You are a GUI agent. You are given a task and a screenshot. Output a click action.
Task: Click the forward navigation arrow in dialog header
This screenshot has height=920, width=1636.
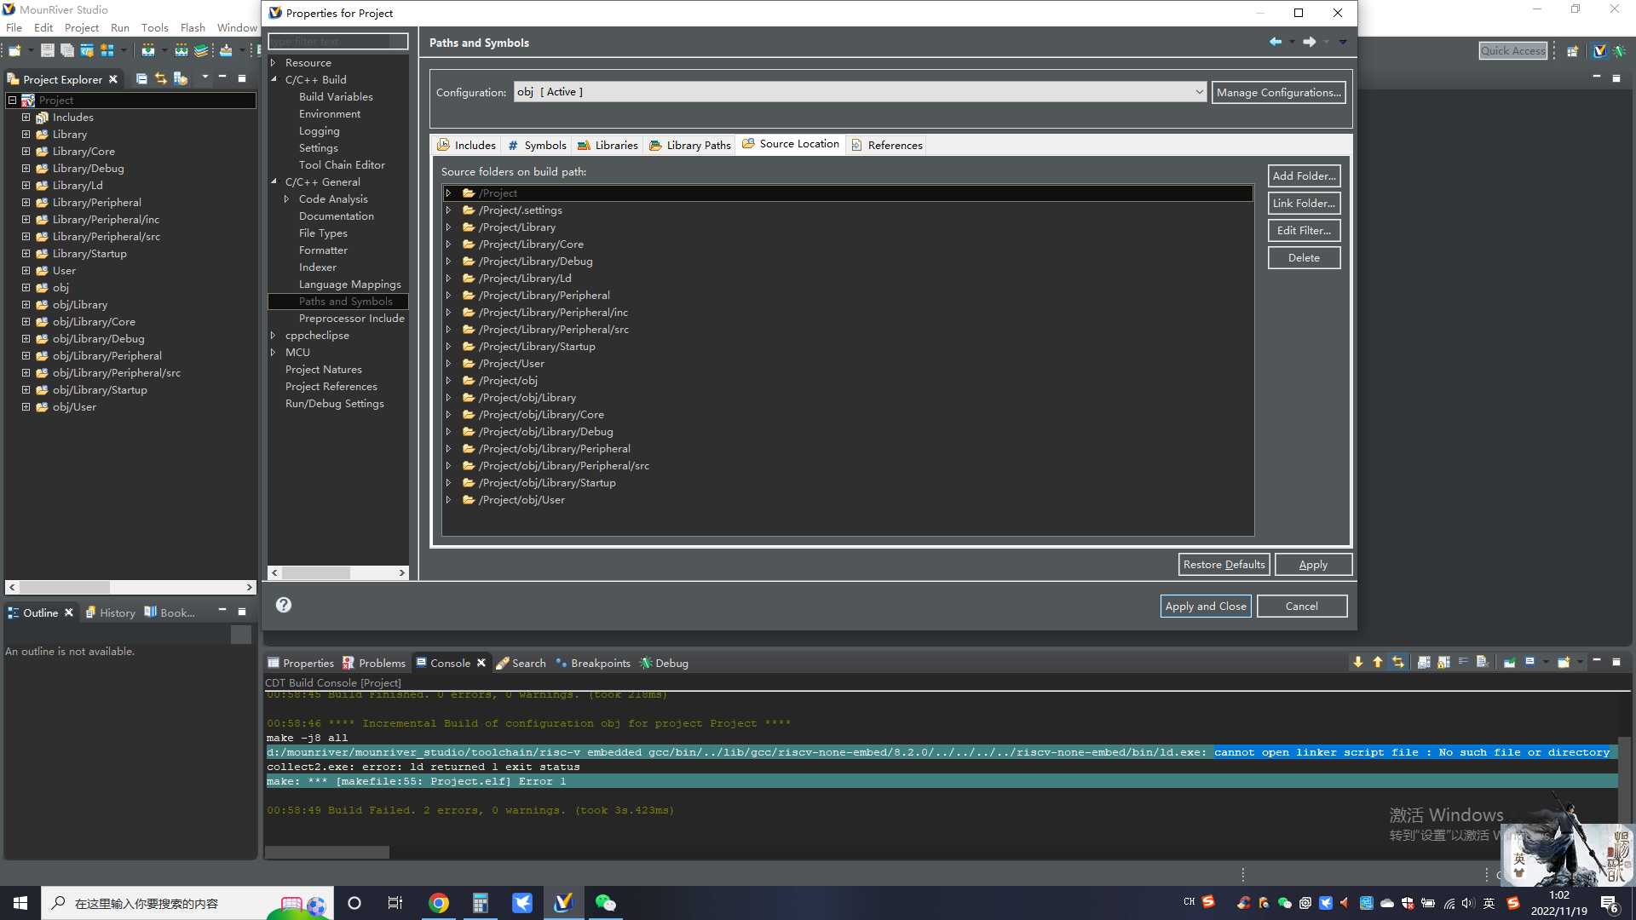1309,42
